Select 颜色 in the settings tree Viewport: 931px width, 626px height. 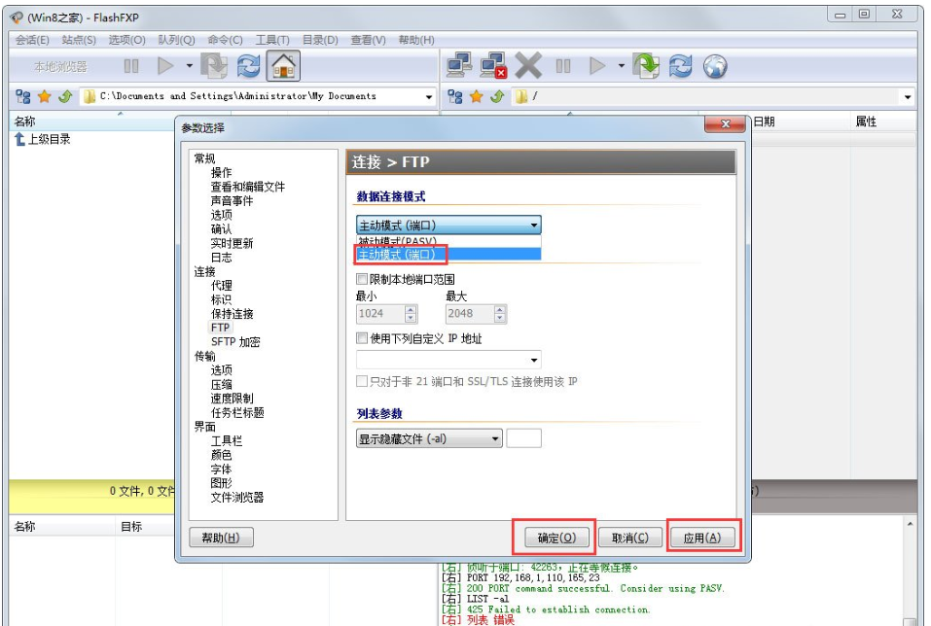pyautogui.click(x=221, y=455)
